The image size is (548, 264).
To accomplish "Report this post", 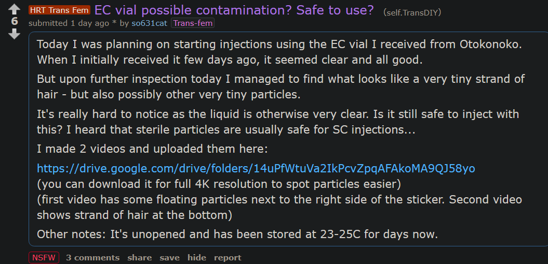I will point(228,257).
